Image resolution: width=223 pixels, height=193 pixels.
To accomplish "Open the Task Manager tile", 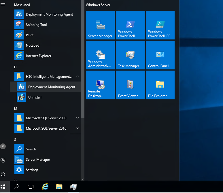I will (130, 55).
